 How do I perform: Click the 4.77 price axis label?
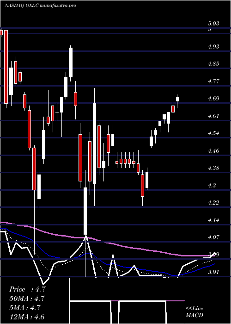pyautogui.click(x=213, y=81)
